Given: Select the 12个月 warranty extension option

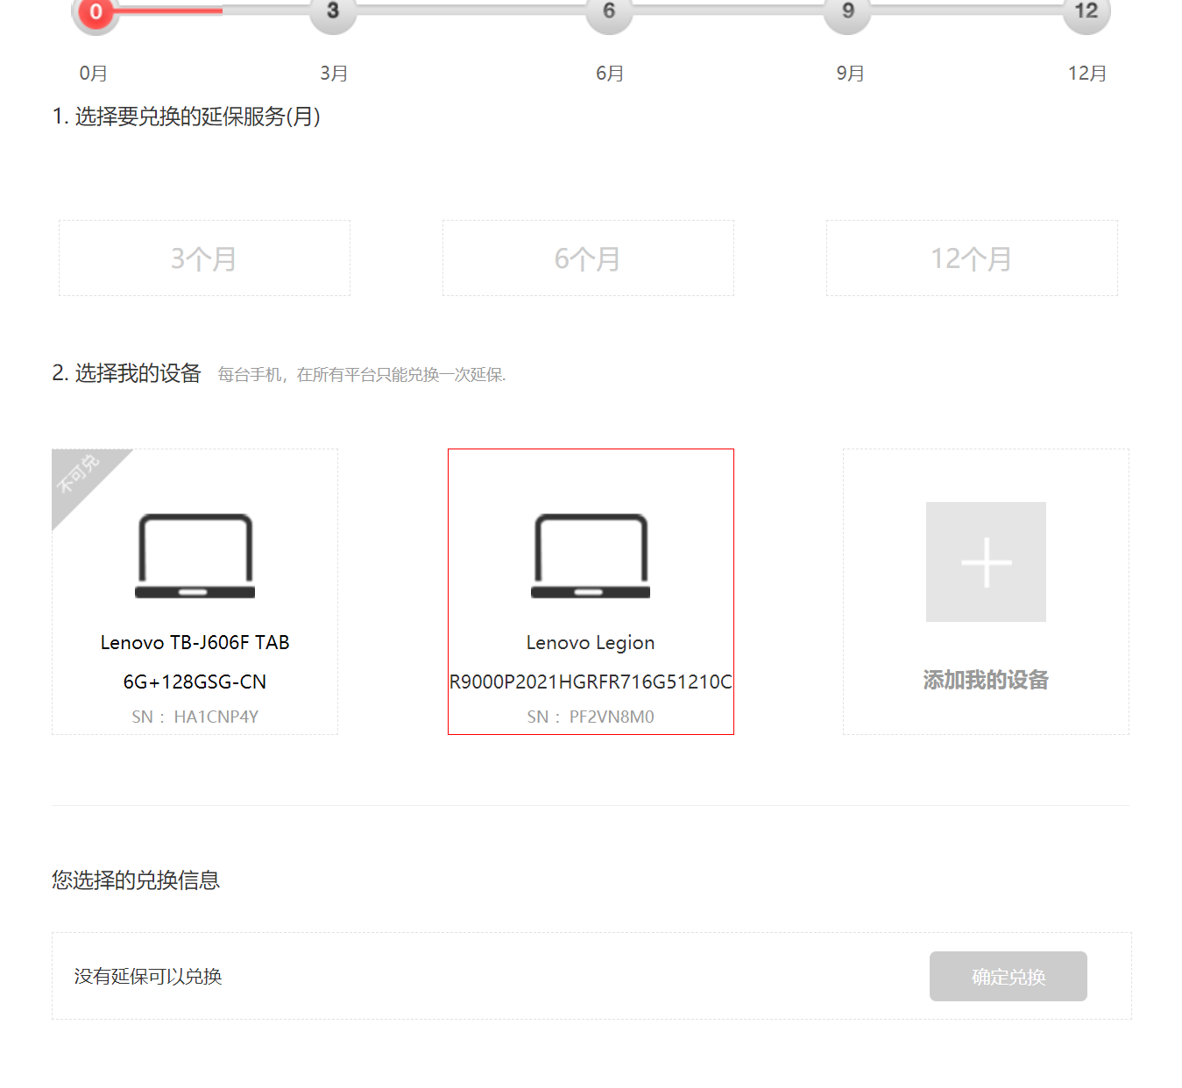Looking at the screenshot, I should [x=972, y=258].
